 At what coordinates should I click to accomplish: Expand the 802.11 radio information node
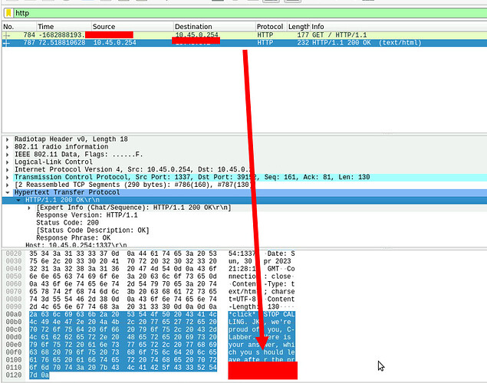(8, 147)
